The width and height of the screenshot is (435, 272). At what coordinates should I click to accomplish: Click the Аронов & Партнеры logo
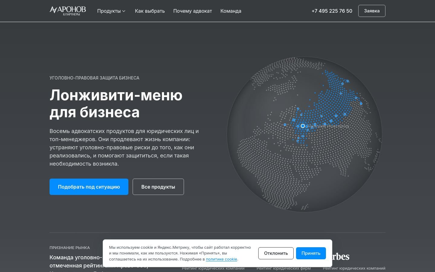68,11
